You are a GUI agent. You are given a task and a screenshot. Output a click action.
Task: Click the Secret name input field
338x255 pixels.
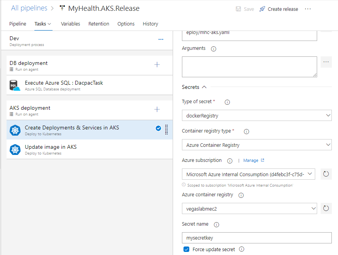257,238
